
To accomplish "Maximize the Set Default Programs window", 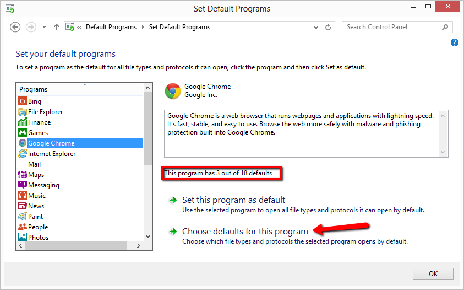I will 428,7.
